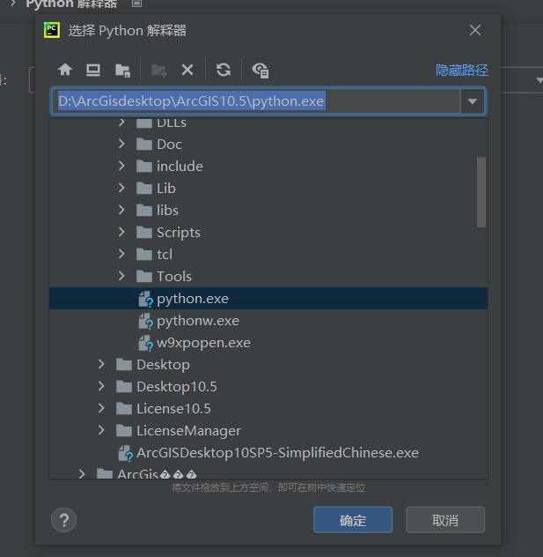The width and height of the screenshot is (543, 557).
Task: Expand the Doc folder
Action: point(121,144)
